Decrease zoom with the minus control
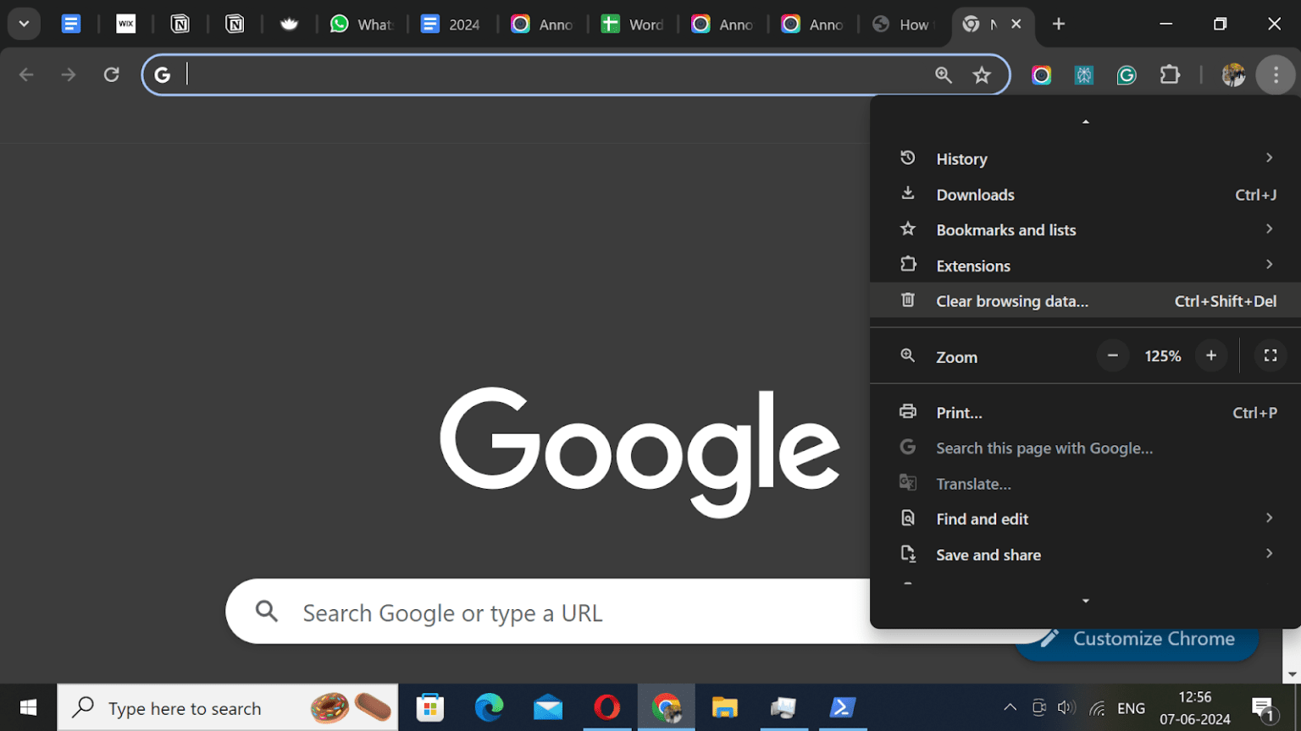 tap(1112, 355)
